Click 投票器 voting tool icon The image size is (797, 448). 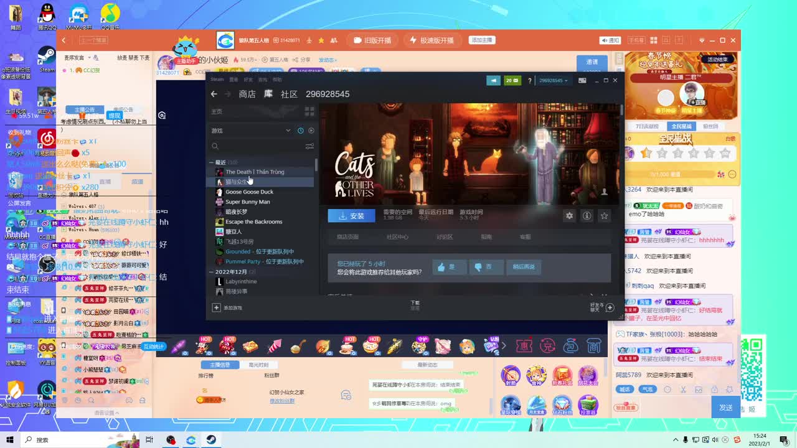(x=588, y=405)
